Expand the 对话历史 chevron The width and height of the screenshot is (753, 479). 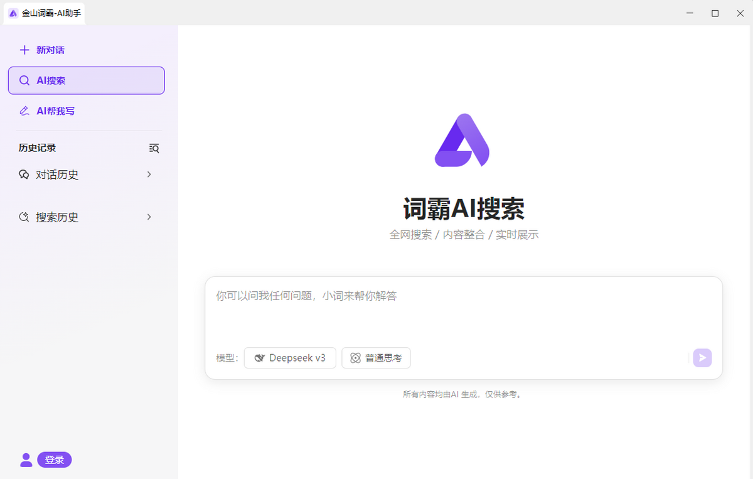[149, 175]
